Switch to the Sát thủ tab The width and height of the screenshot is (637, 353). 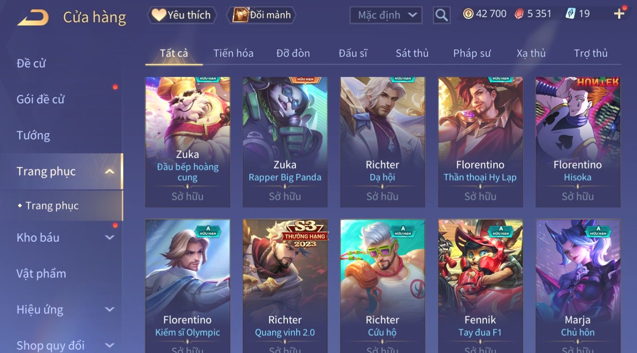(x=412, y=53)
